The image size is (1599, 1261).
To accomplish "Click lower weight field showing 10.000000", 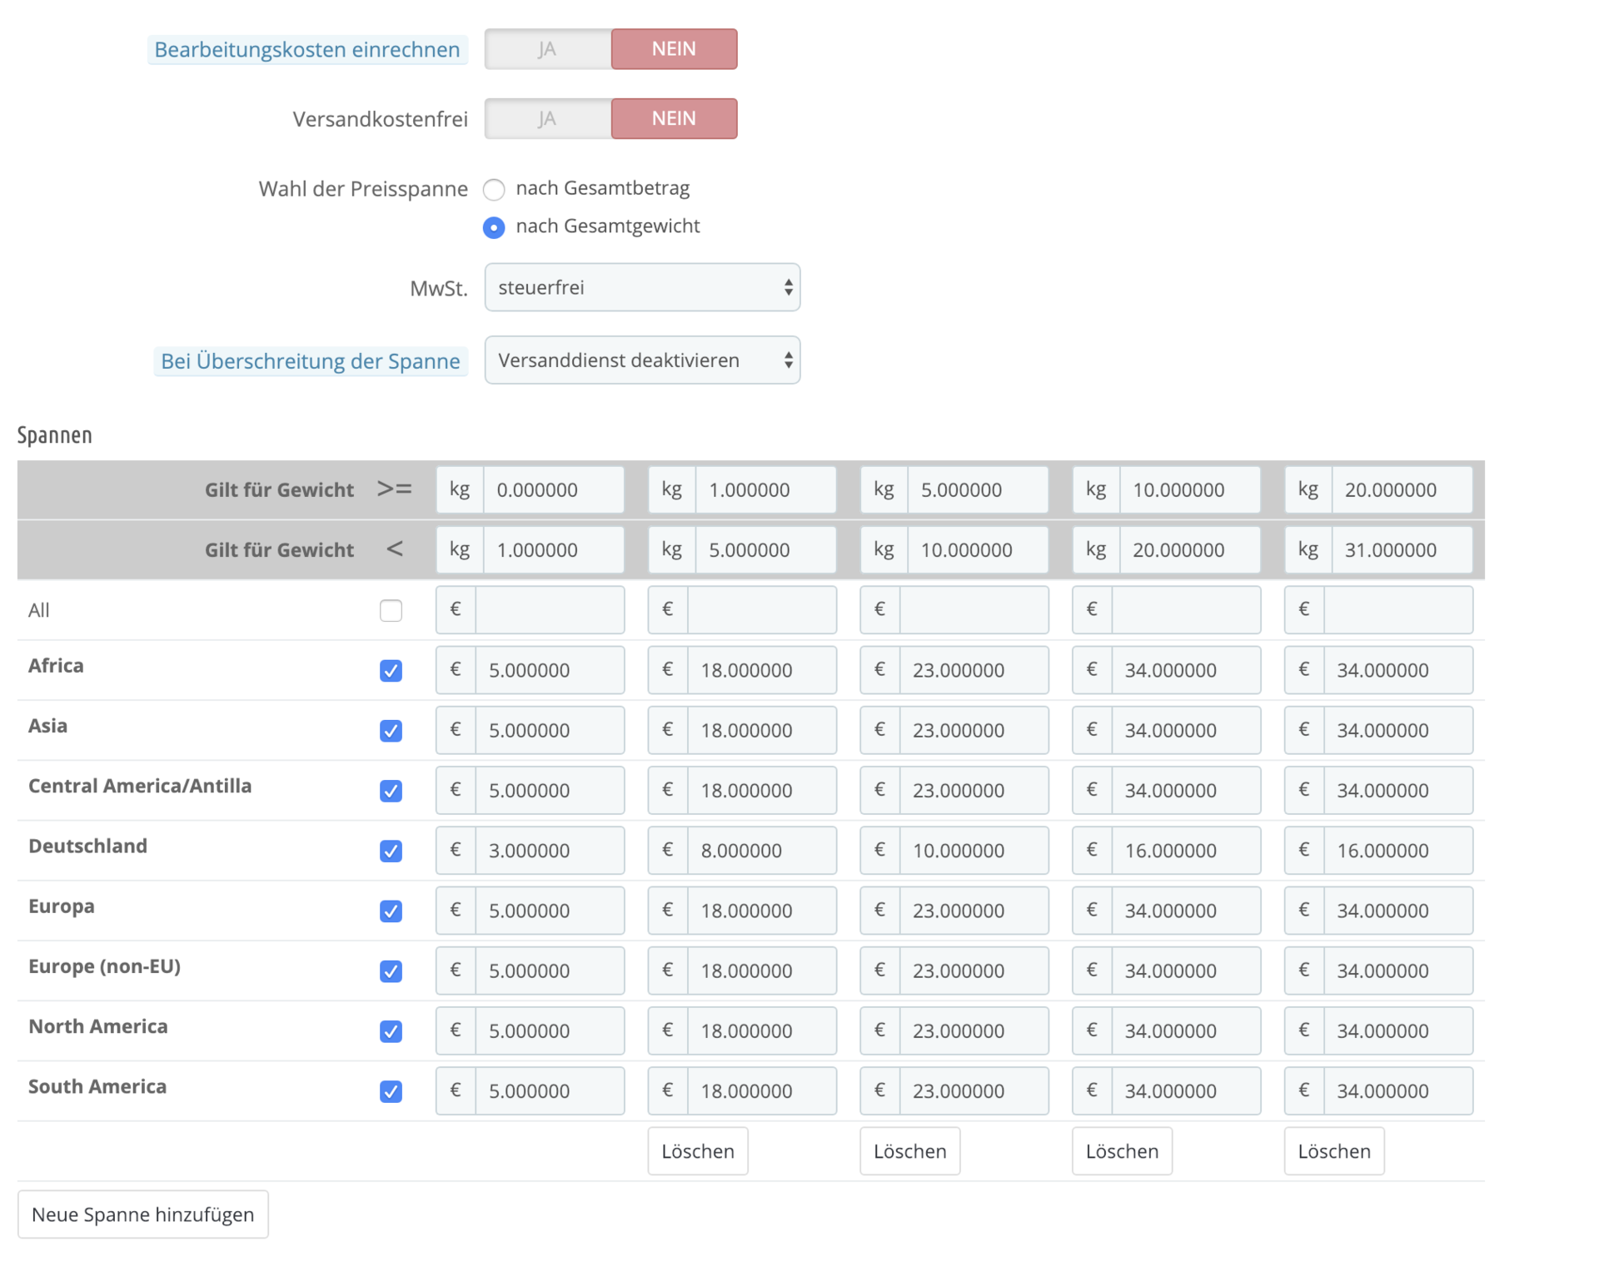I will (x=1188, y=490).
